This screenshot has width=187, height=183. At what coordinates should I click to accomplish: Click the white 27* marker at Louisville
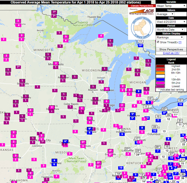(x=127, y=149)
